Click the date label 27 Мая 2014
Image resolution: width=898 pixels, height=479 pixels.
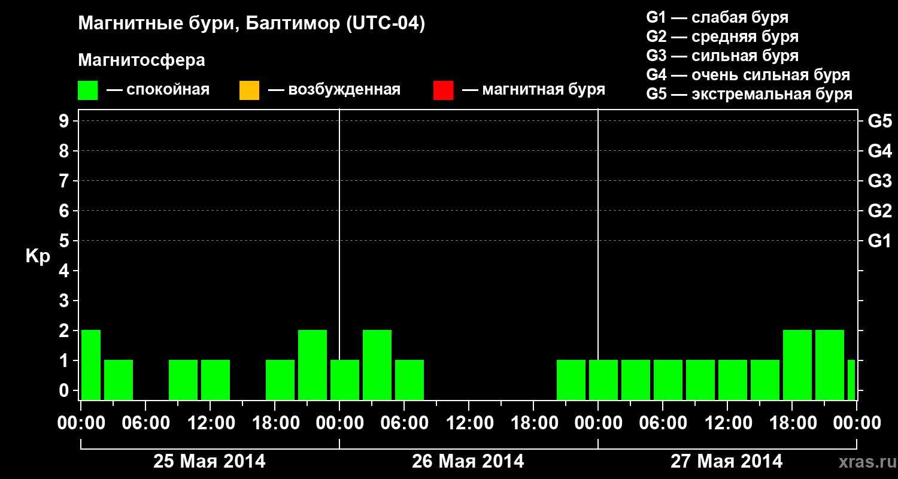(x=726, y=462)
